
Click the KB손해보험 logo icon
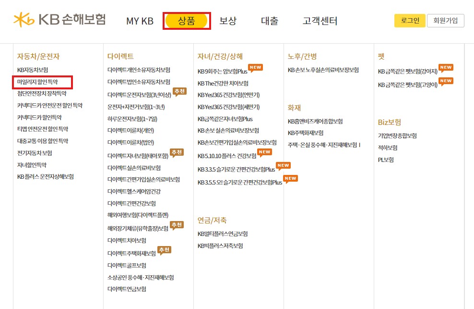coord(24,19)
